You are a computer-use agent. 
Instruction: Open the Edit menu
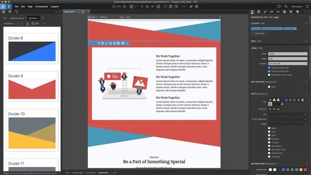(23, 6)
